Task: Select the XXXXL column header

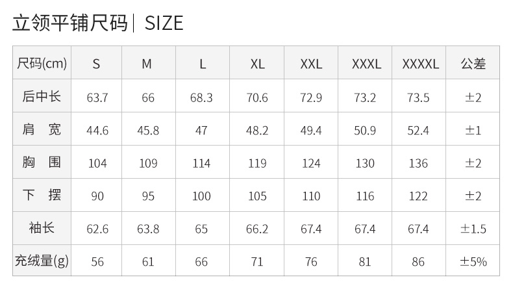Action: (419, 62)
